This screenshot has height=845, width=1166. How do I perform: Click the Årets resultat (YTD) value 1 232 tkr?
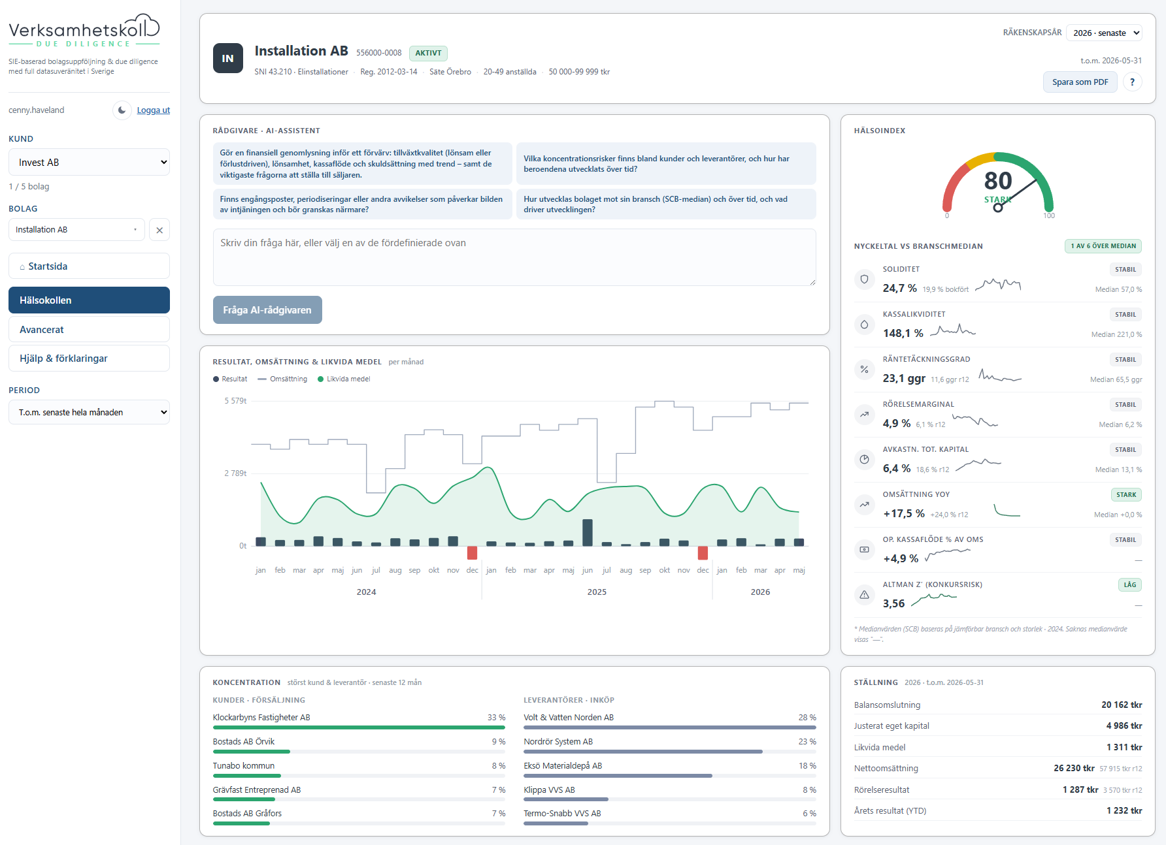click(1124, 810)
